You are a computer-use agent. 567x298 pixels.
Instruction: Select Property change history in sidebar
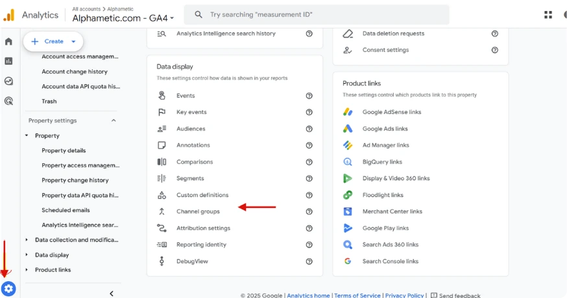click(x=75, y=180)
